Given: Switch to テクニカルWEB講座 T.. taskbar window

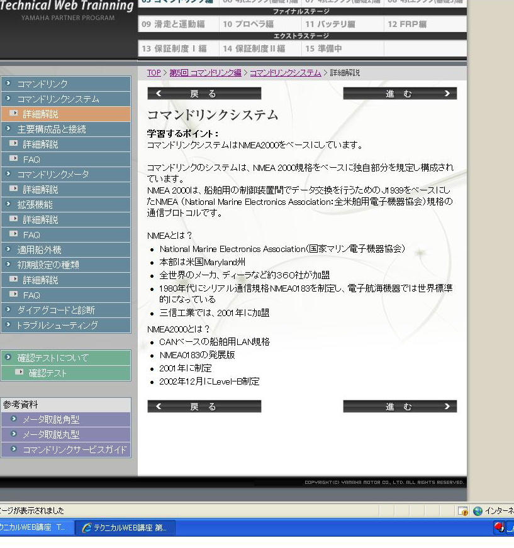Looking at the screenshot, I should point(36,527).
